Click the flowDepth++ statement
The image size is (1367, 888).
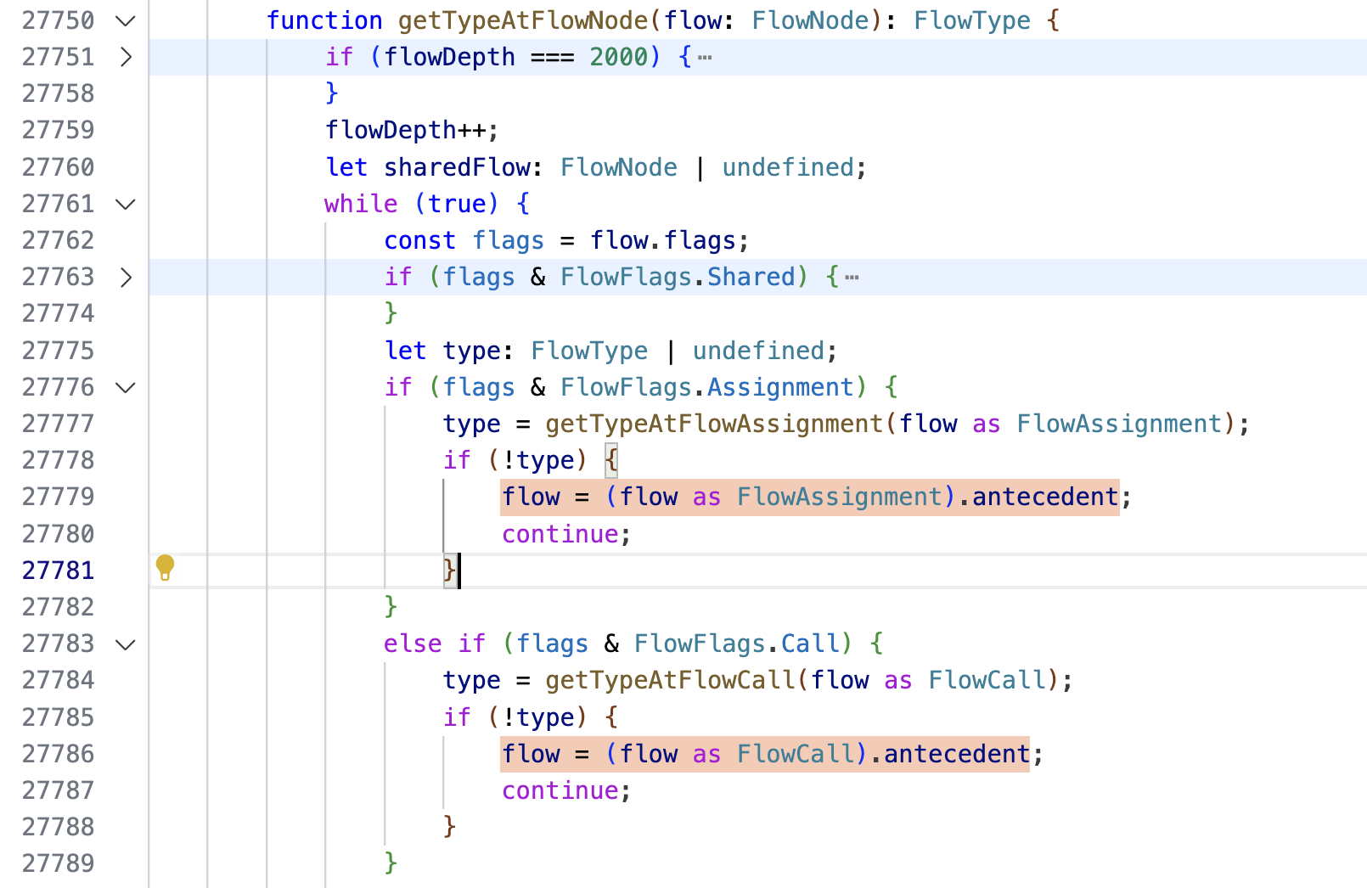pos(412,130)
